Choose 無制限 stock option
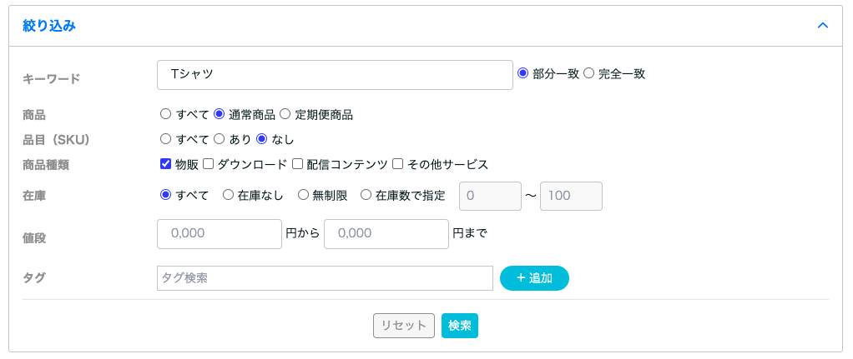 303,195
